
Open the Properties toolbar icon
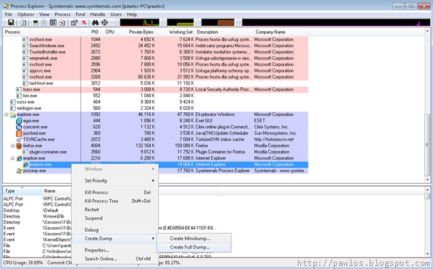click(x=74, y=22)
